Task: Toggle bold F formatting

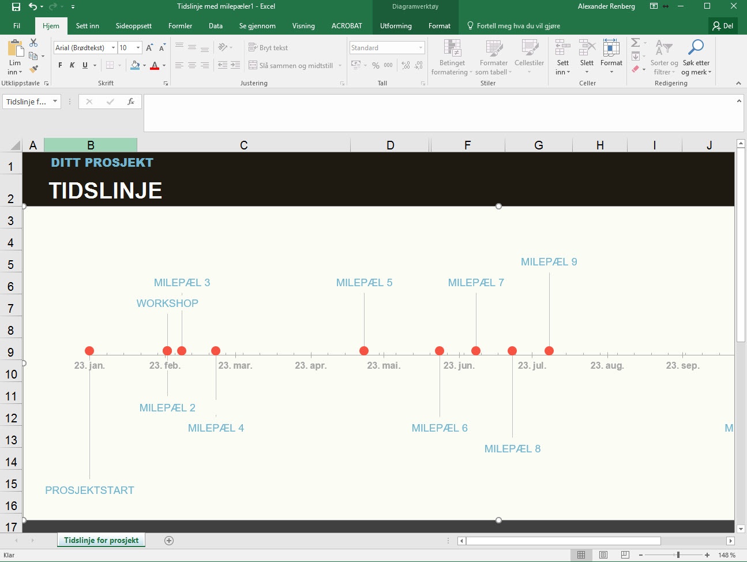Action: pos(60,65)
